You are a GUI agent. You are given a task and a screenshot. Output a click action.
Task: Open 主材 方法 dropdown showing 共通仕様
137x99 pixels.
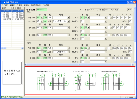coord(68,21)
